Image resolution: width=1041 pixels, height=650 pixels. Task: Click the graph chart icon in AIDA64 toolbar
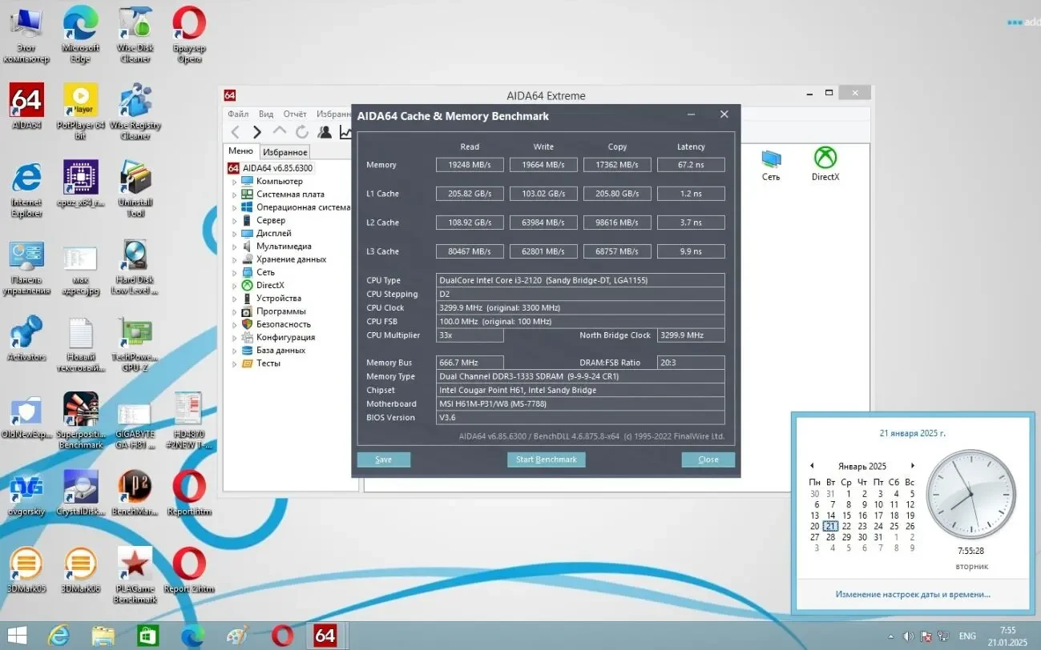pyautogui.click(x=347, y=132)
